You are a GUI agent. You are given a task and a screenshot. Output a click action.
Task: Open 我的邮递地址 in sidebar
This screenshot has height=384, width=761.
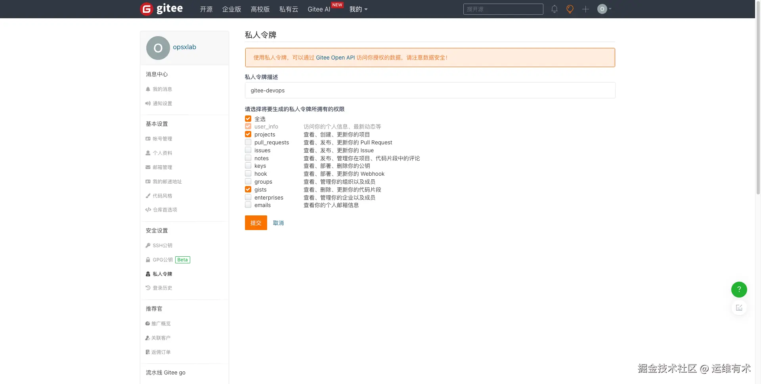click(167, 182)
